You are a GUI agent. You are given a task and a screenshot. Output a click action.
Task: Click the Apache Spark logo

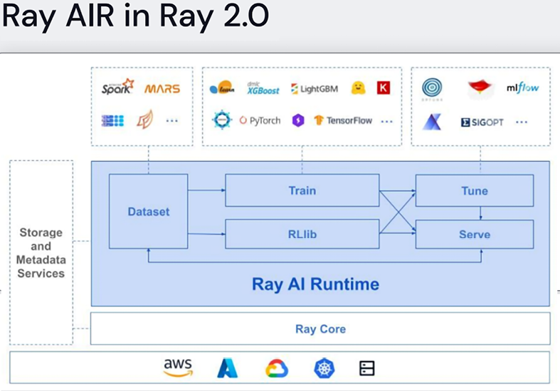point(117,87)
